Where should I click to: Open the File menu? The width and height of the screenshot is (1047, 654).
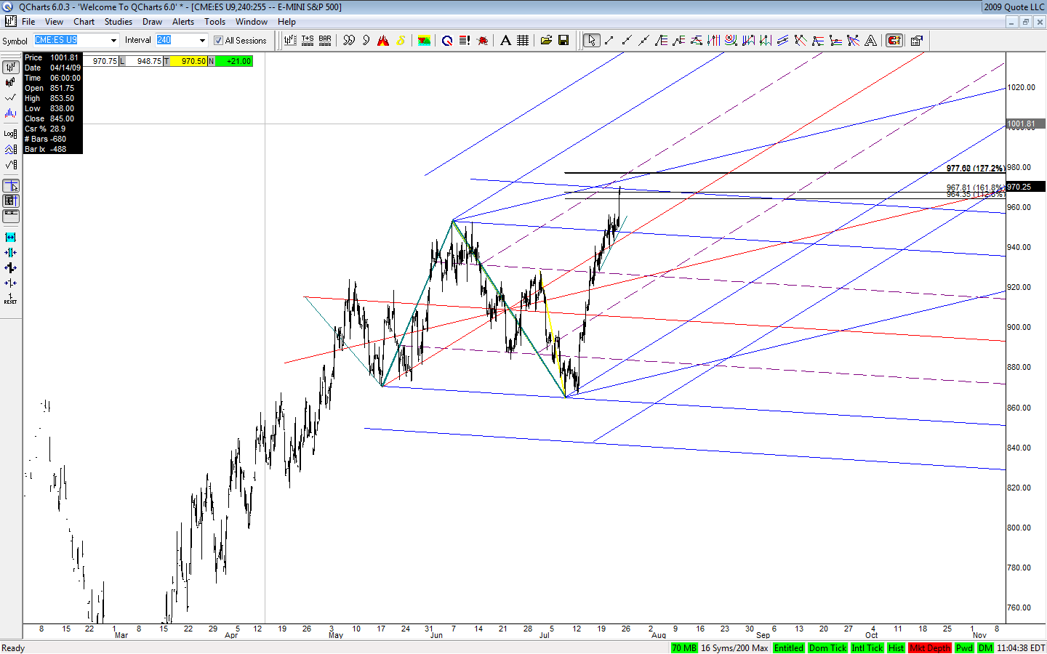28,22
